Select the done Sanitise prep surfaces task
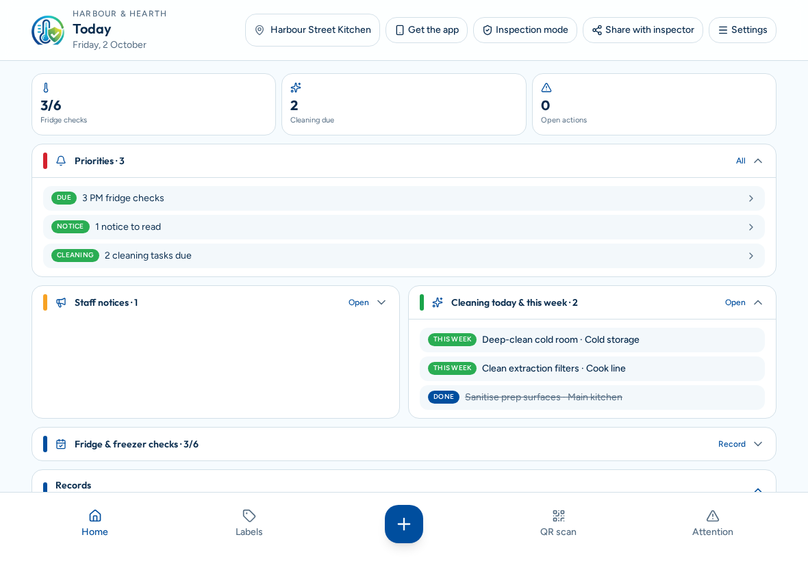This screenshot has height=561, width=808. (x=592, y=398)
